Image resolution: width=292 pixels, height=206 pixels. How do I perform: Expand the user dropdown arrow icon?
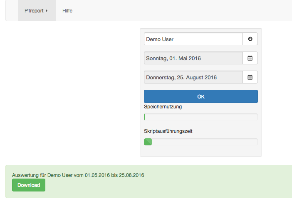tap(250, 39)
